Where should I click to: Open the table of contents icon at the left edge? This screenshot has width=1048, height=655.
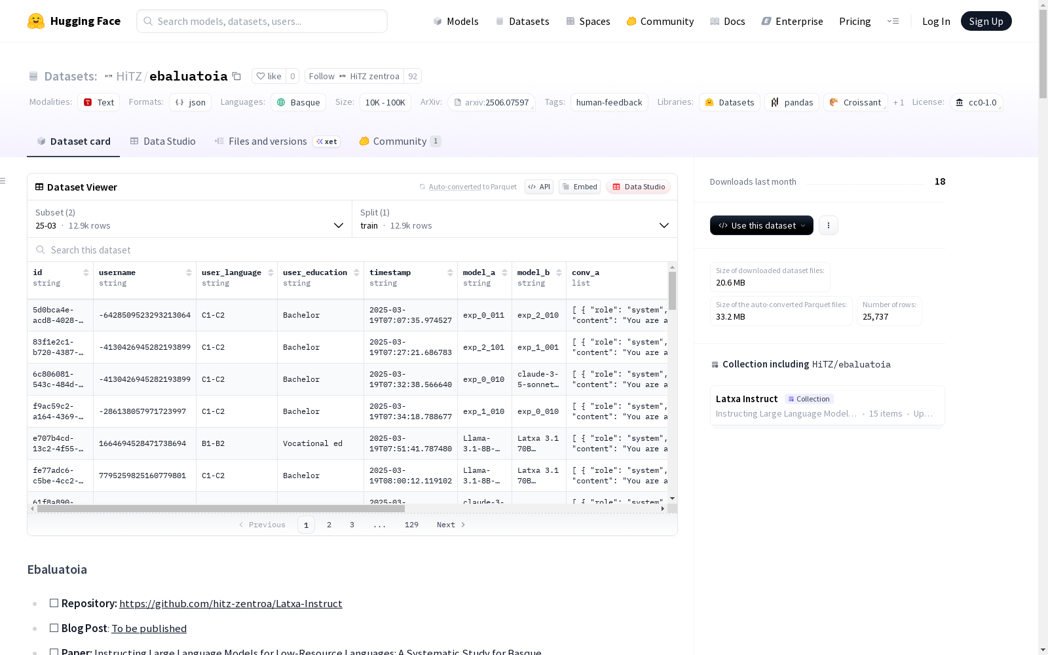pyautogui.click(x=3, y=181)
